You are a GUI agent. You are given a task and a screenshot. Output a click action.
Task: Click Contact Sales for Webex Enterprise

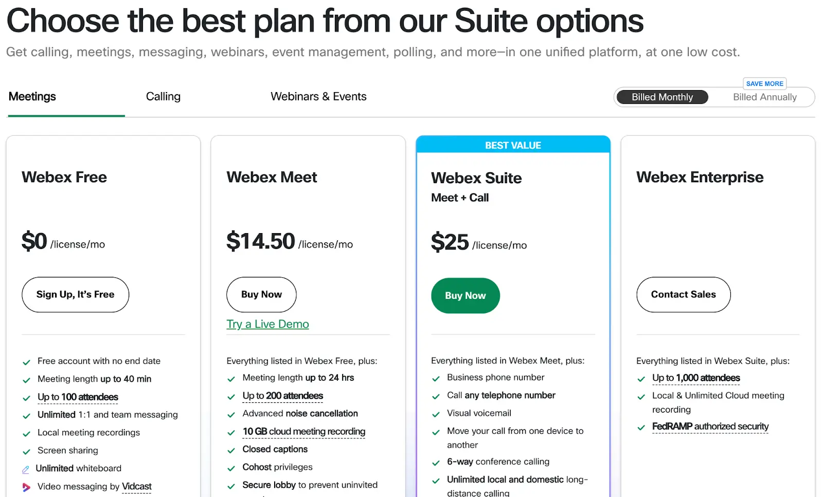(x=683, y=294)
